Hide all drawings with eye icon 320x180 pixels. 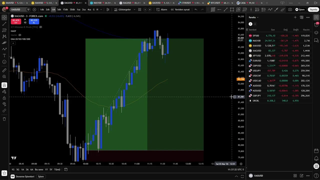coord(4,104)
